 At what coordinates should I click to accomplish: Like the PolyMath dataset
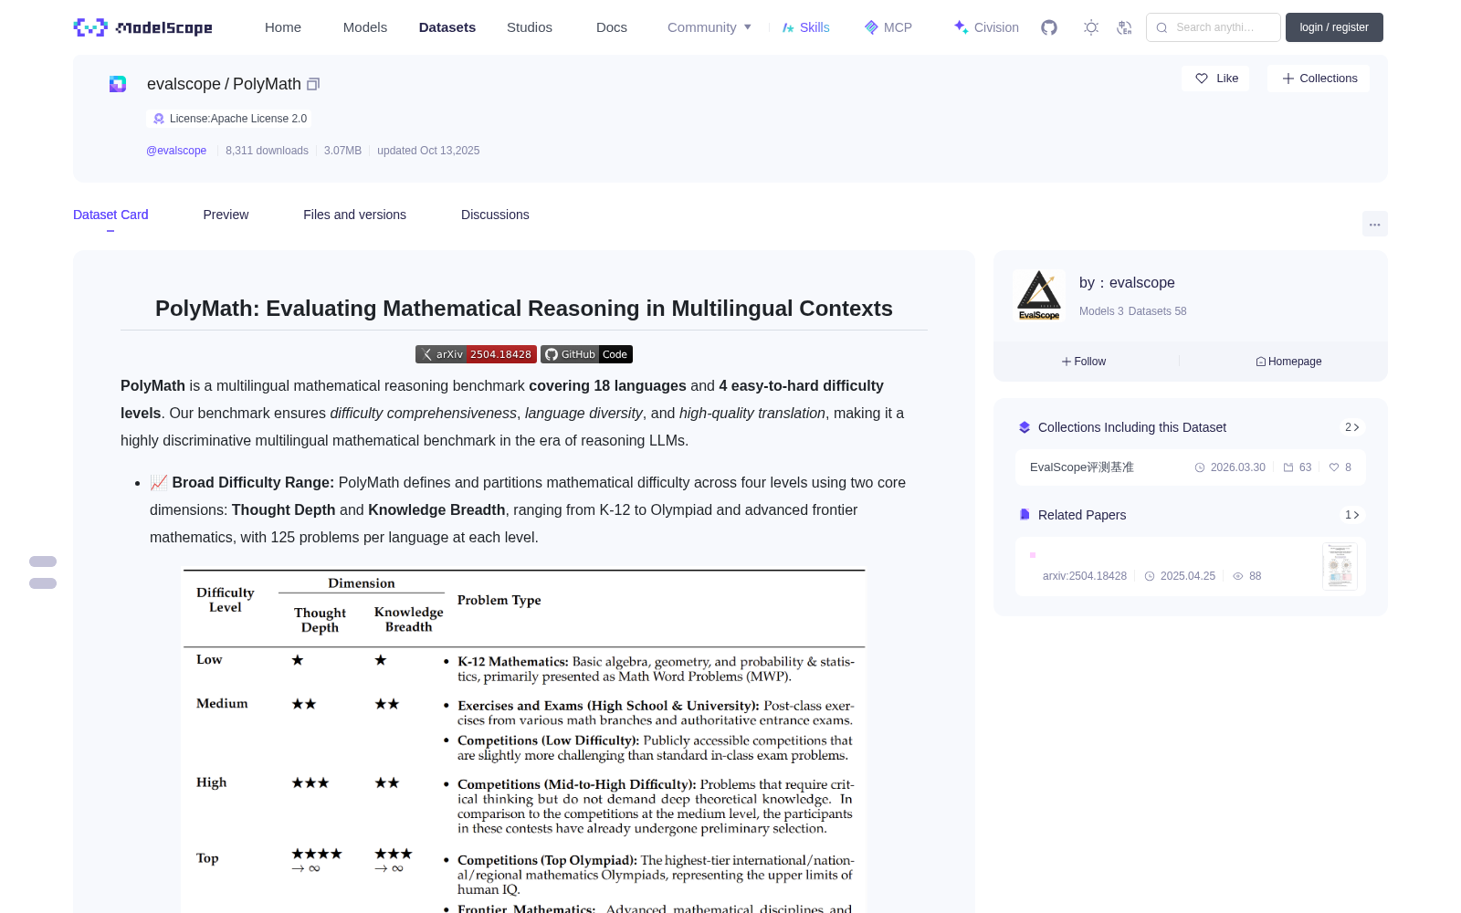tap(1216, 79)
